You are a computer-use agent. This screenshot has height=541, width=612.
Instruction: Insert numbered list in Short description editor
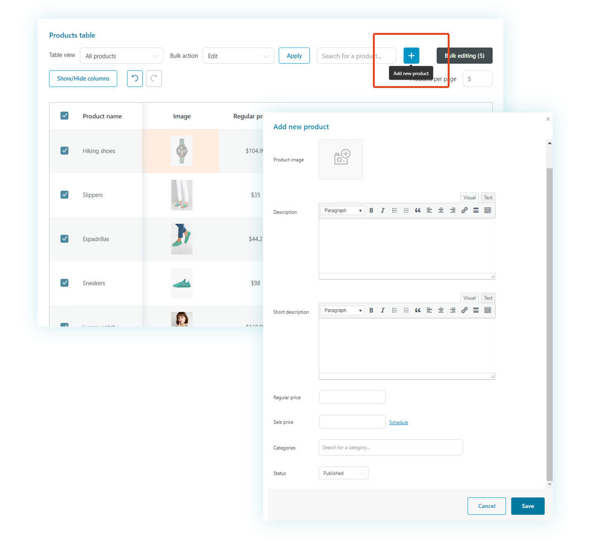406,310
